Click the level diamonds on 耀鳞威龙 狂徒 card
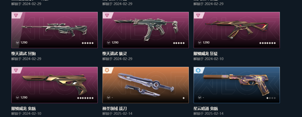 (x=267, y=43)
